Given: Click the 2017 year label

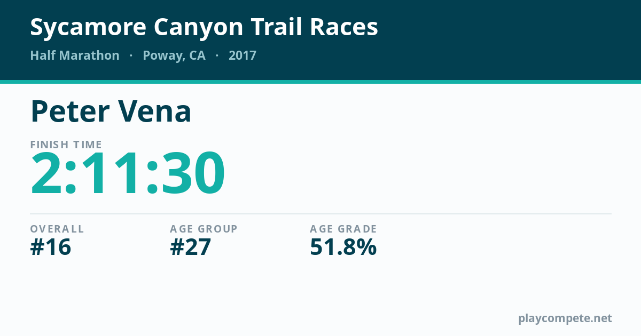Looking at the screenshot, I should (243, 55).
